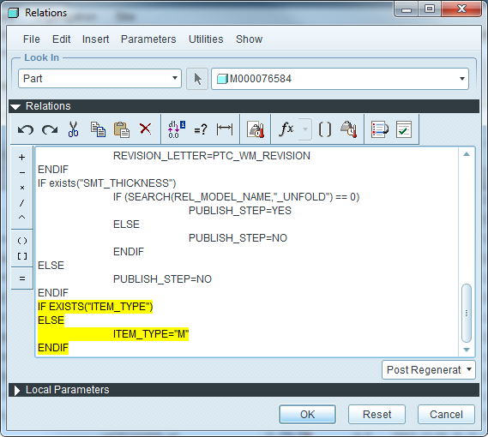Viewport: 488px width, 437px height.
Task: Close the Relations window
Action: 461,9
